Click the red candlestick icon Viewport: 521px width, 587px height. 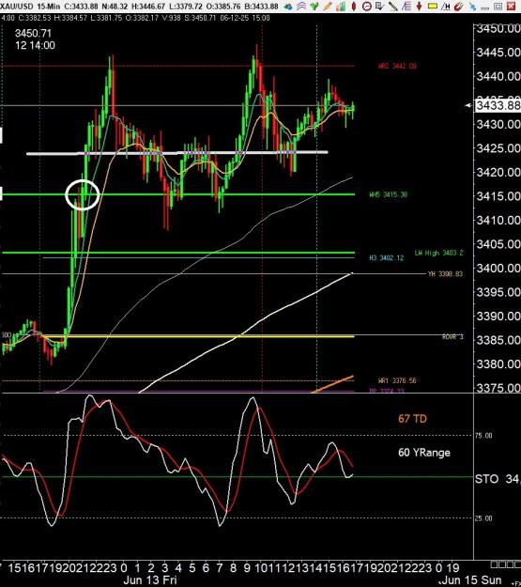click(x=354, y=7)
